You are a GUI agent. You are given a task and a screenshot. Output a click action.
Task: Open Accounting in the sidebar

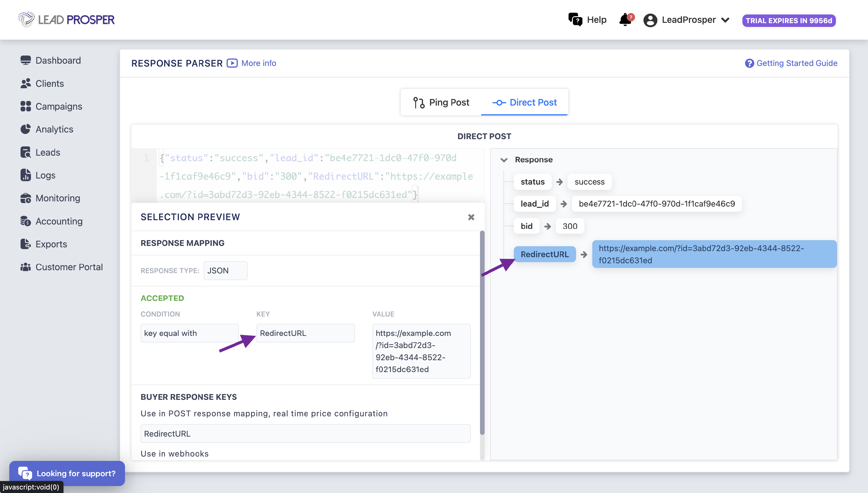pos(59,221)
